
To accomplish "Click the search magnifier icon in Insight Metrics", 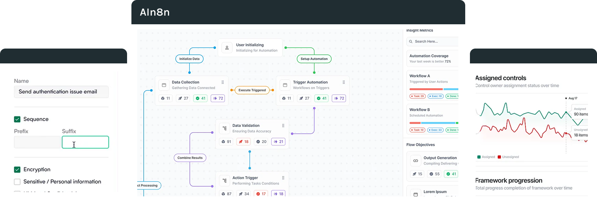I will 411,42.
